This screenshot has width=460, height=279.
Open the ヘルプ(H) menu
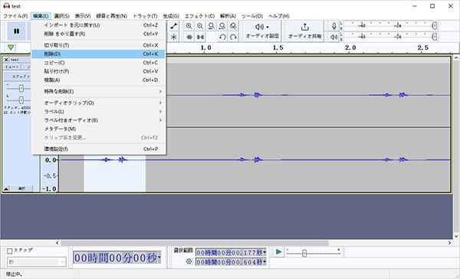tap(279, 16)
